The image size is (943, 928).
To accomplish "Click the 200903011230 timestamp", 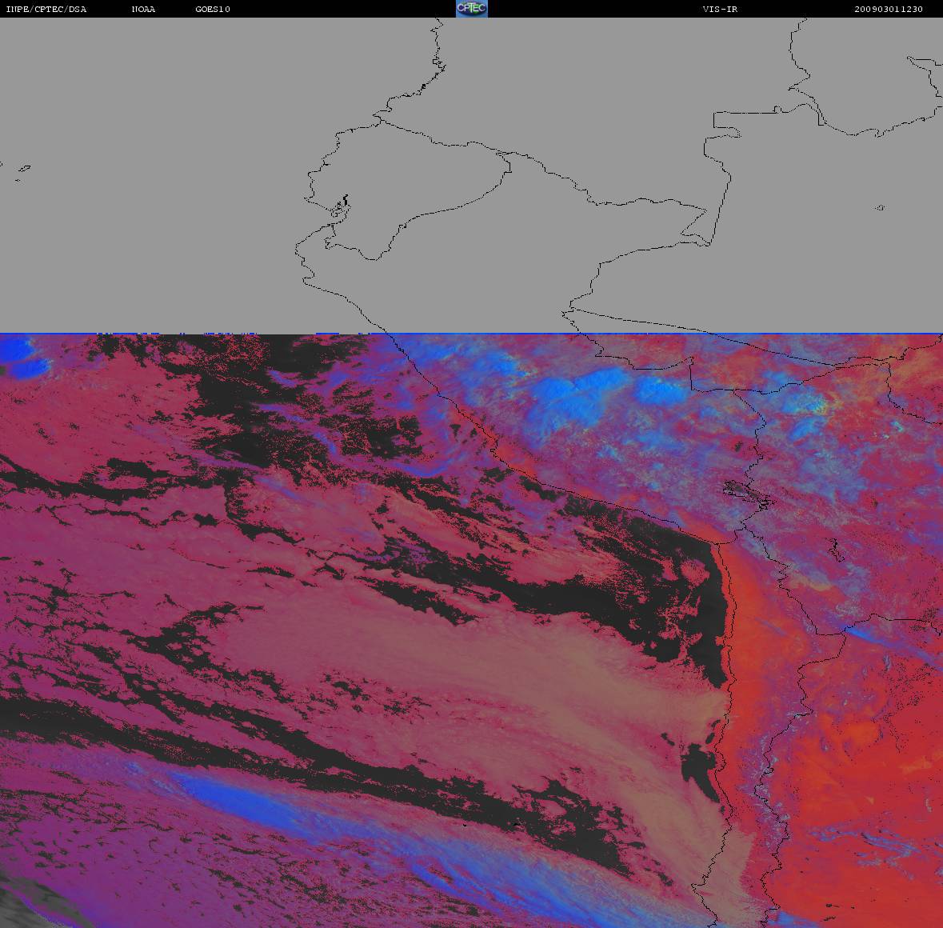I will 889,9.
